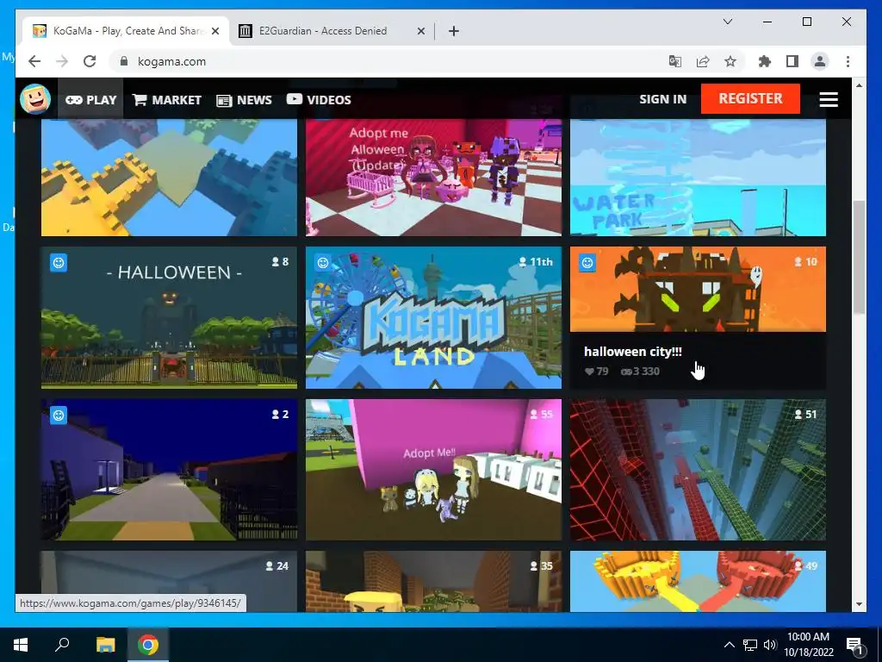
Task: Open volume control tray icon
Action: point(770,645)
